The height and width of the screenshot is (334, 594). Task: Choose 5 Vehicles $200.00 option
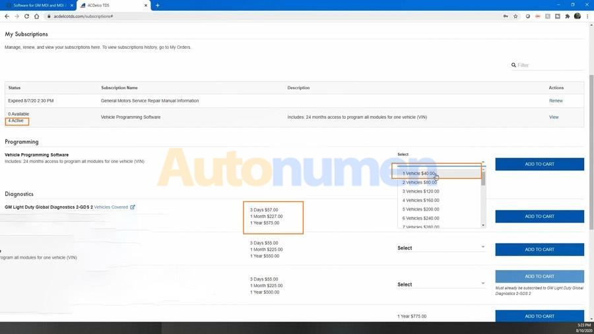(x=440, y=209)
